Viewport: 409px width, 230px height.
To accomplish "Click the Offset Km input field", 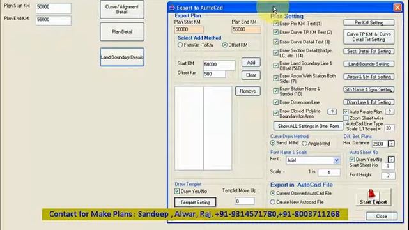I will [215, 74].
